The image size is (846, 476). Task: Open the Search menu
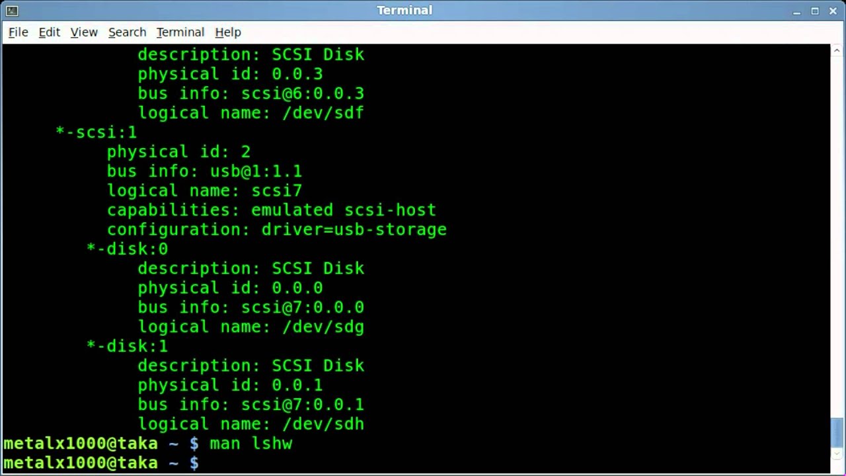pos(127,32)
